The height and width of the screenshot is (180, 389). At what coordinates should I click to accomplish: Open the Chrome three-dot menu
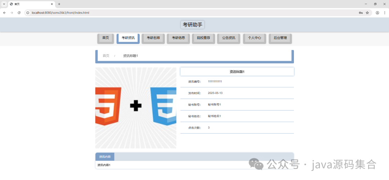coord(385,13)
